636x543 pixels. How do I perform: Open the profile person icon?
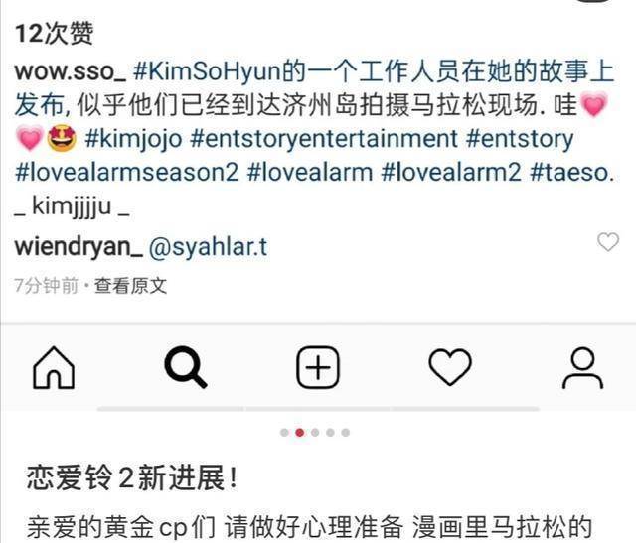(x=583, y=368)
